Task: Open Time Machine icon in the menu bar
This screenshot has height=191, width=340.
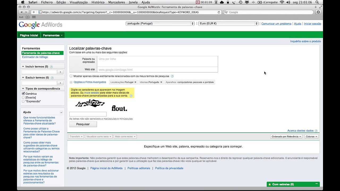Action: tap(240, 2)
